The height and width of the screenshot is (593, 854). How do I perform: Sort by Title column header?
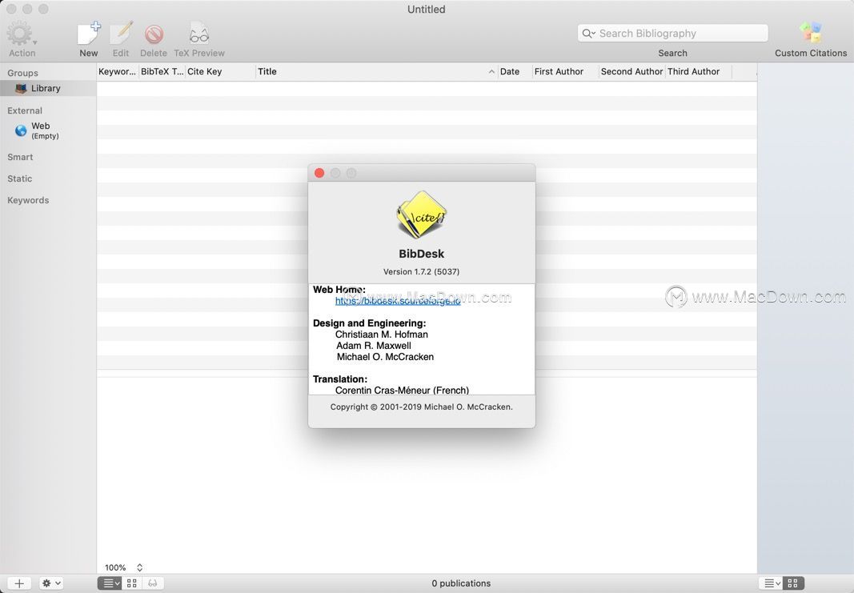pyautogui.click(x=376, y=71)
